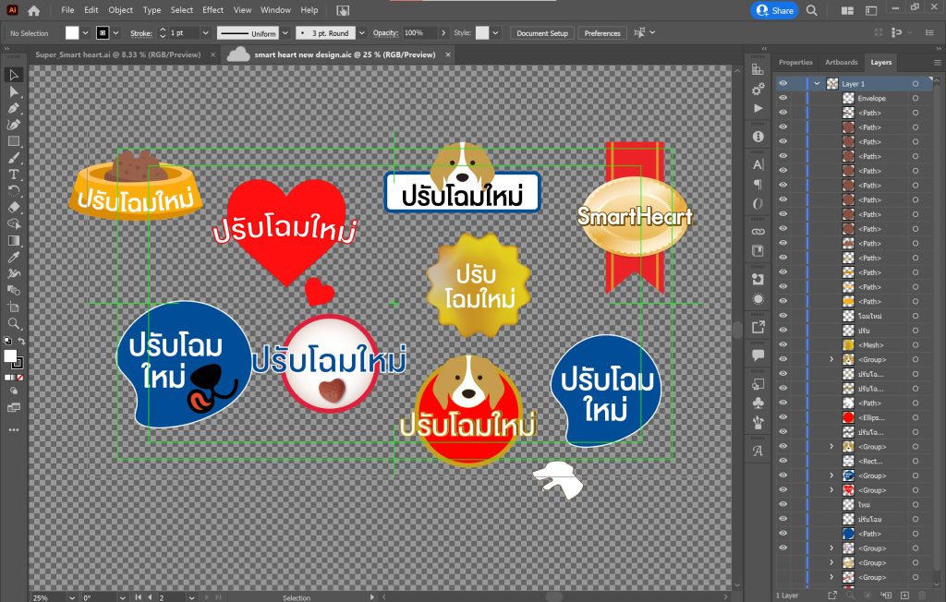The image size is (946, 602).
Task: Select the Shape Builder tool
Action: click(x=13, y=223)
